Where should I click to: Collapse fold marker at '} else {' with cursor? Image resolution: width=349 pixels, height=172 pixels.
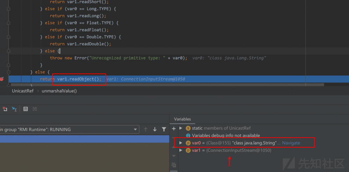(x=8, y=51)
